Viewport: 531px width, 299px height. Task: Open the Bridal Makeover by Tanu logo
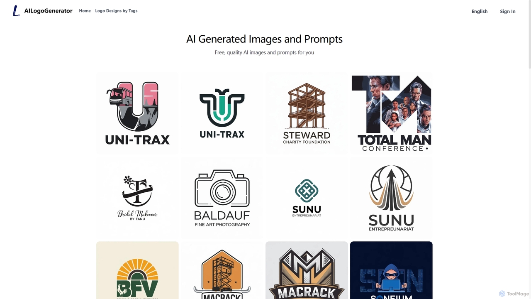[x=137, y=198]
